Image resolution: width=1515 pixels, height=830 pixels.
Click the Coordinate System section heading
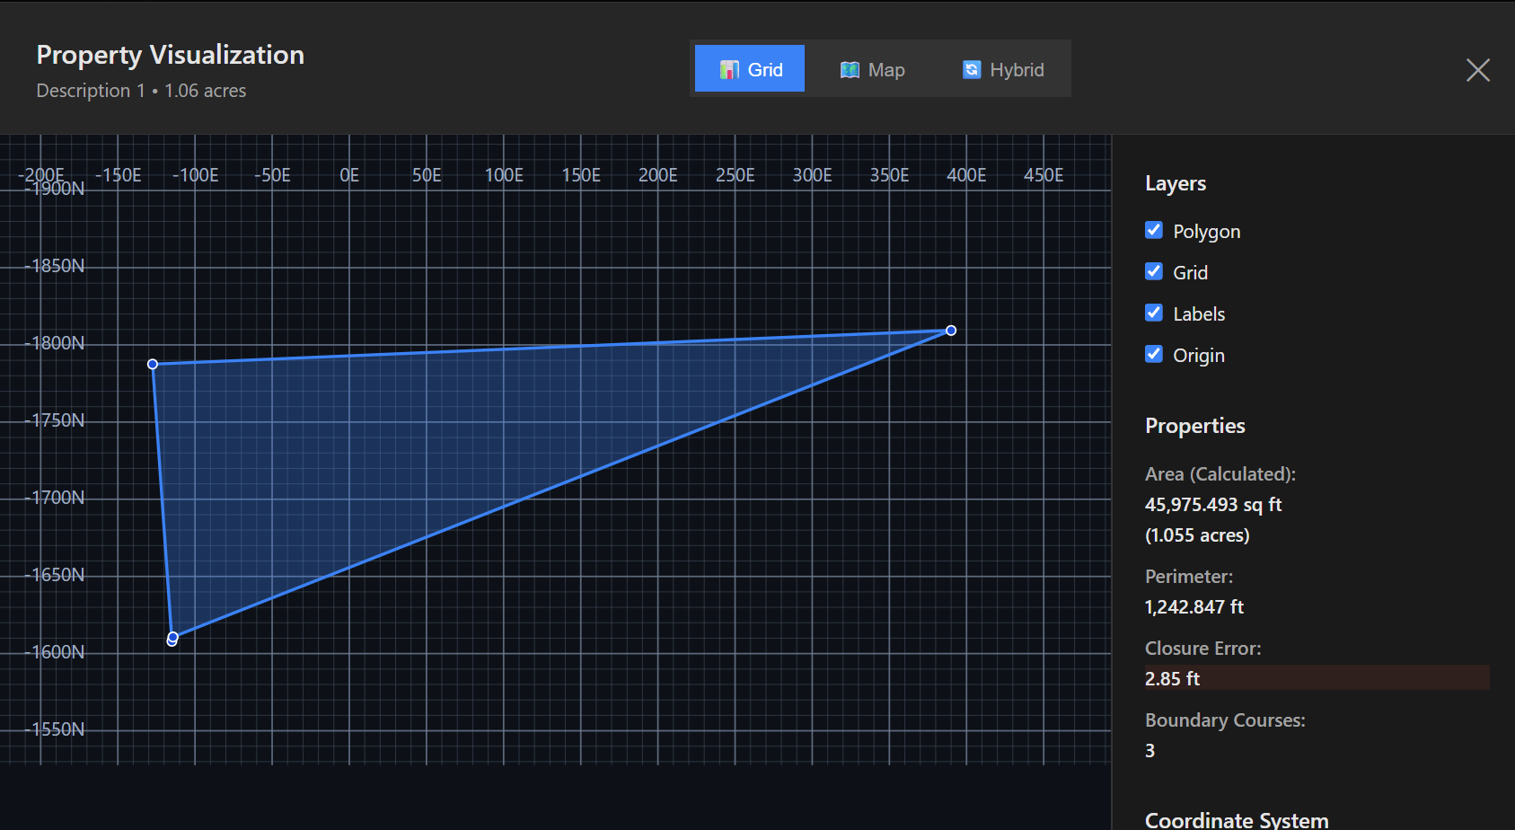point(1236,820)
